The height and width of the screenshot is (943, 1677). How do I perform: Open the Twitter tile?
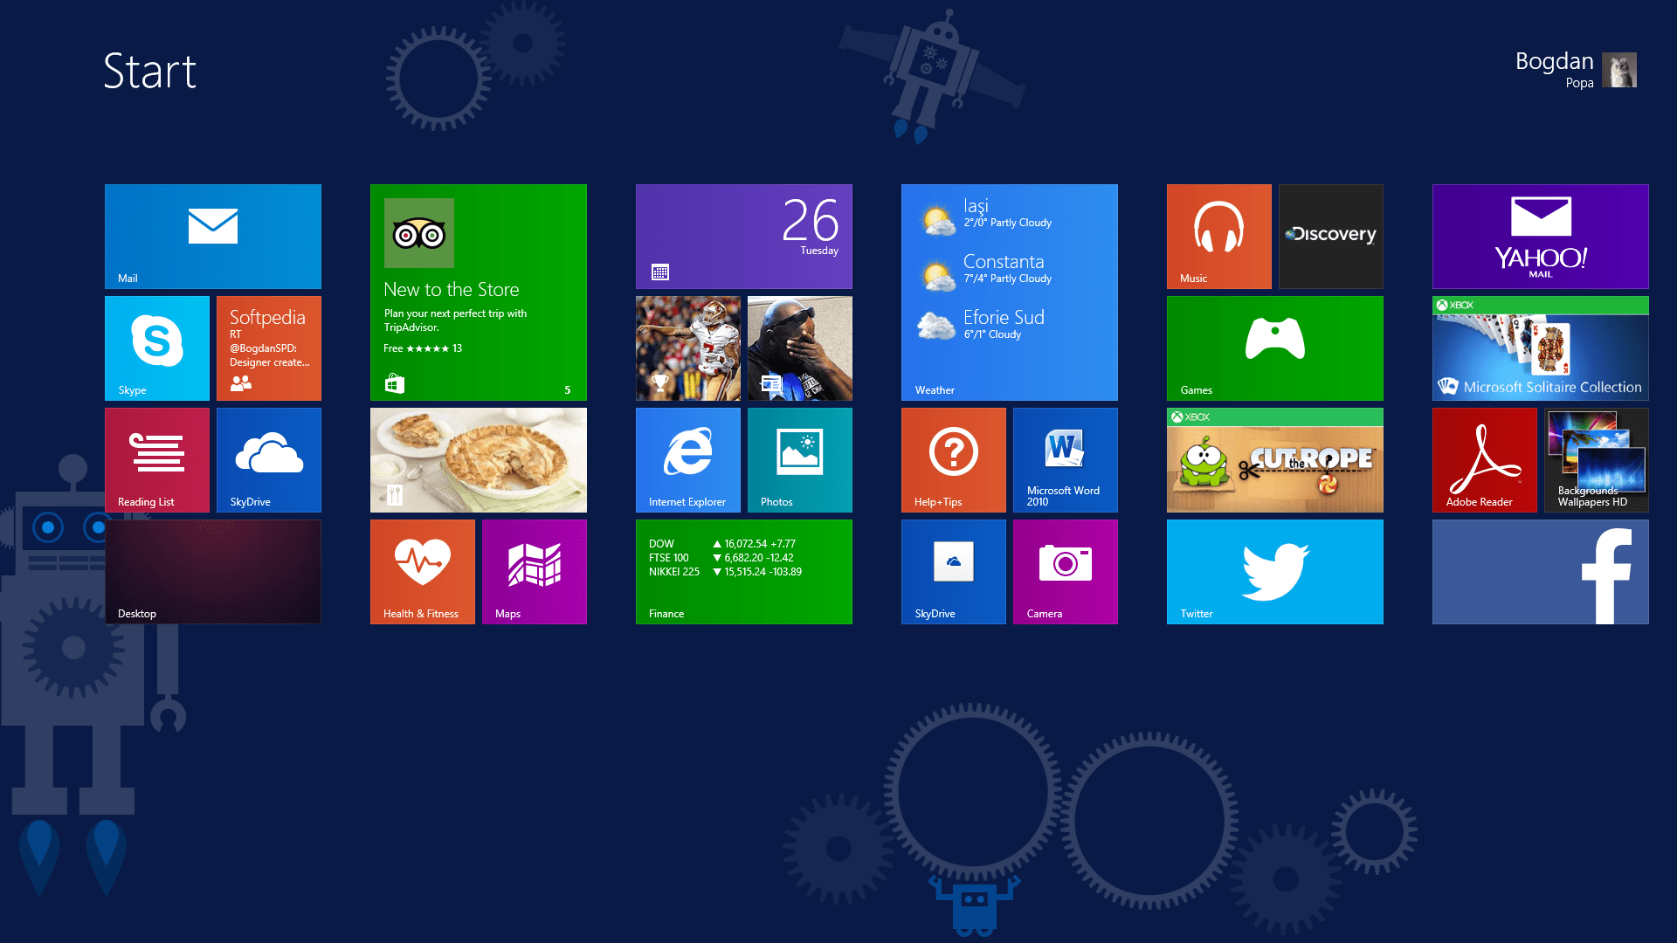pyautogui.click(x=1275, y=571)
